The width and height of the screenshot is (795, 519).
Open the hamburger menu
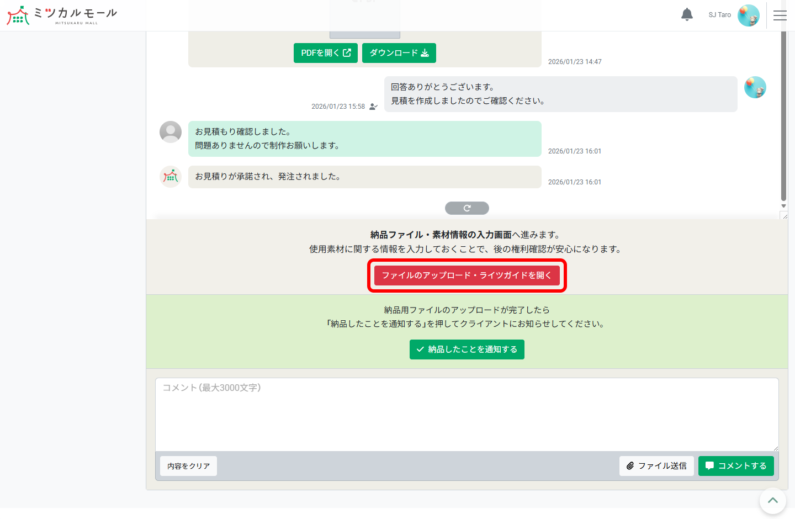[x=780, y=15]
